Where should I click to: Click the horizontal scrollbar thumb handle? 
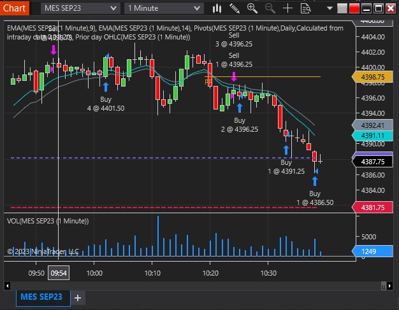[x=384, y=286]
